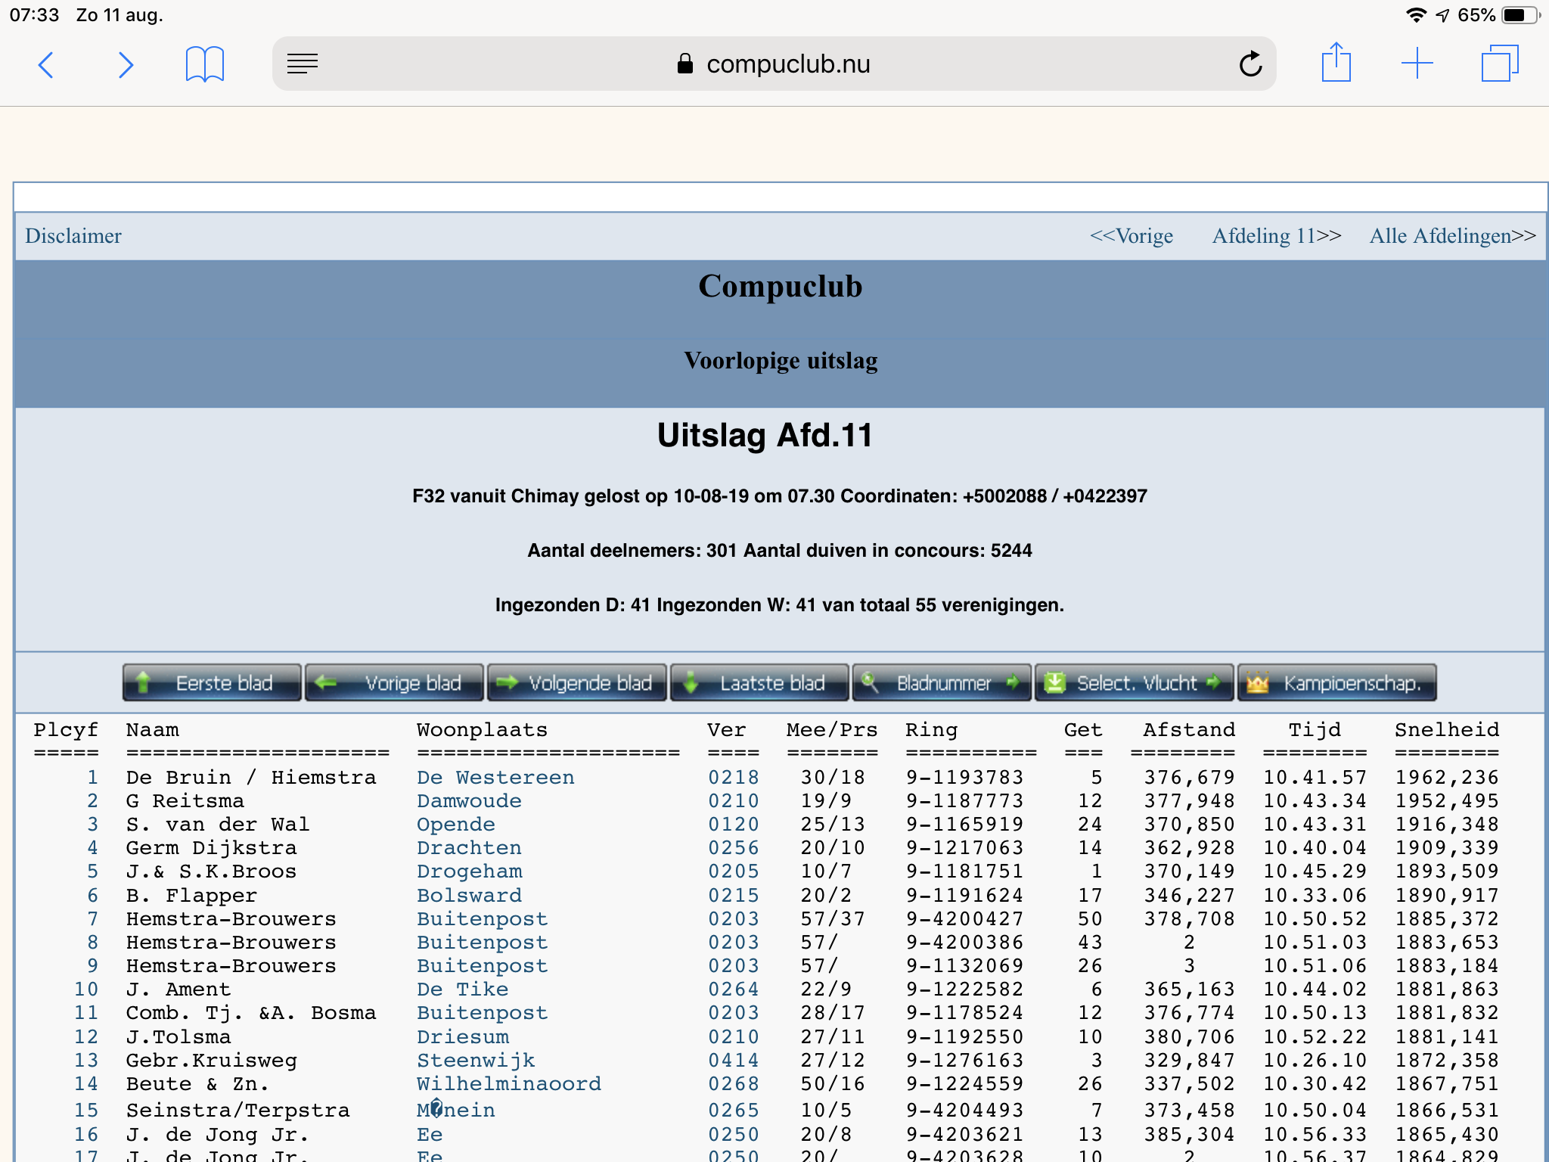Tap the magnifier icon on Bladnummer

point(870,682)
